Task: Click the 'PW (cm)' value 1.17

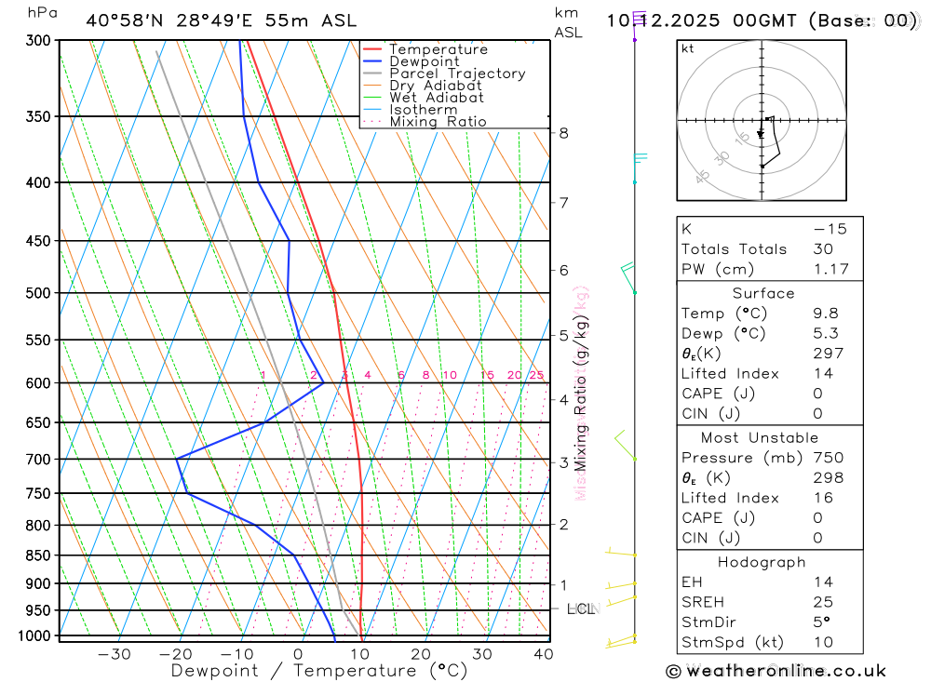Action: pyautogui.click(x=831, y=270)
